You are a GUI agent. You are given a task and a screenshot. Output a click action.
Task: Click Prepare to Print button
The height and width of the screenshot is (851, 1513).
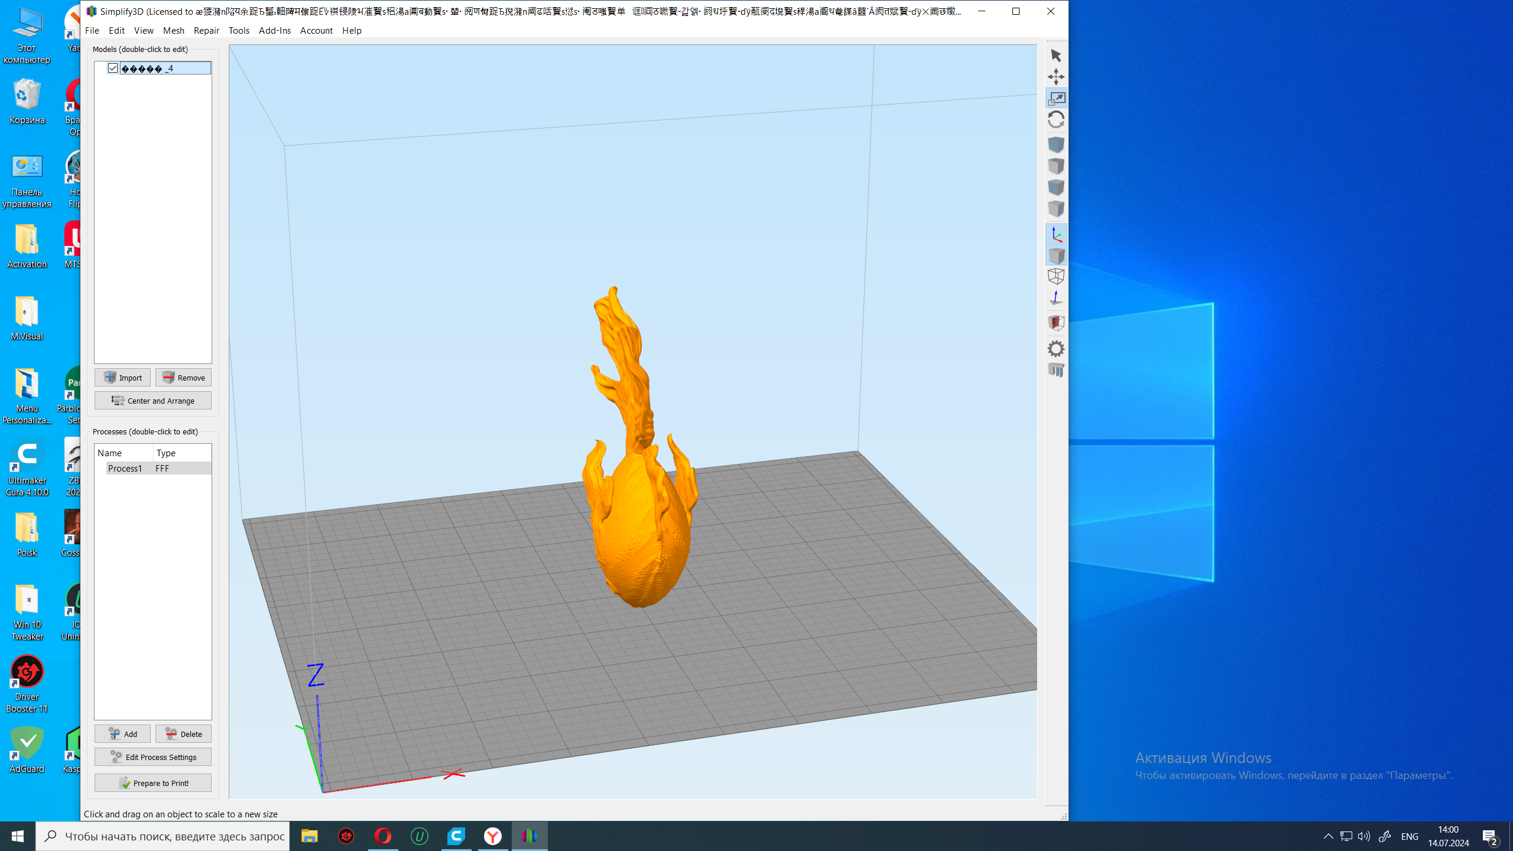click(153, 783)
